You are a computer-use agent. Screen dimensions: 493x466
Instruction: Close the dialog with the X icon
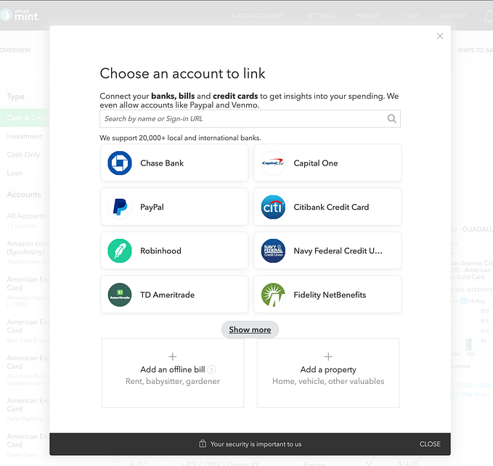(440, 36)
